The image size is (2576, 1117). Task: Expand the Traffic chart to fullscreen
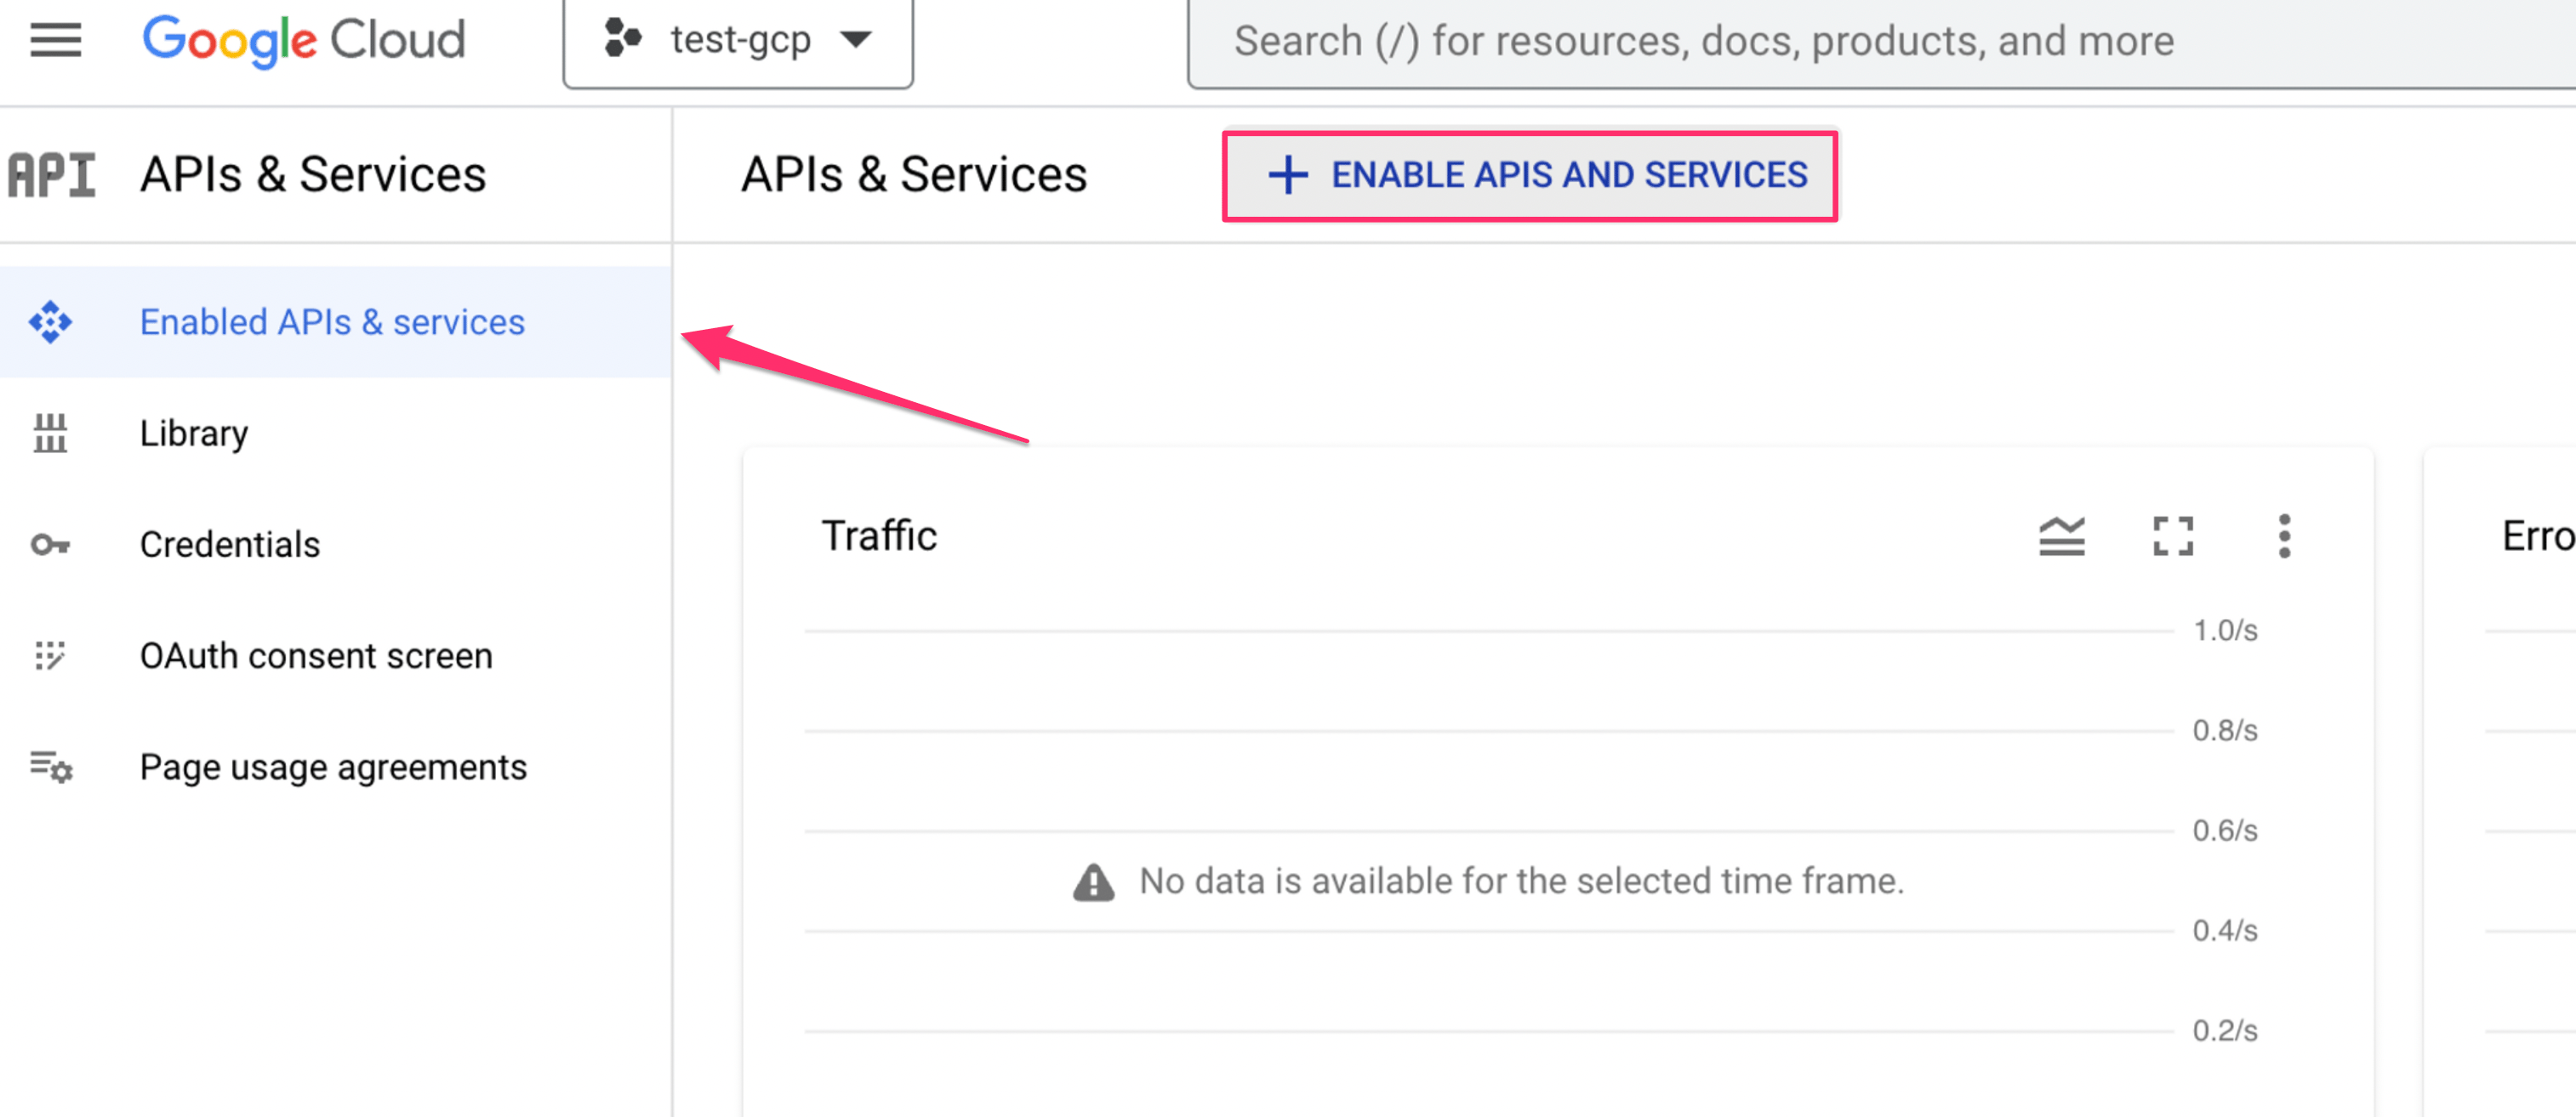click(2173, 536)
